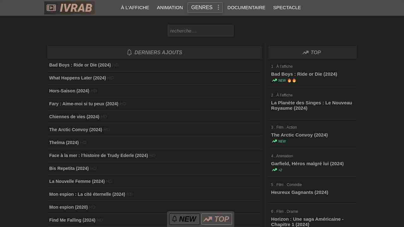Select Heureux Gagnants (2024) in TOP list
404x227 pixels.
point(300,192)
